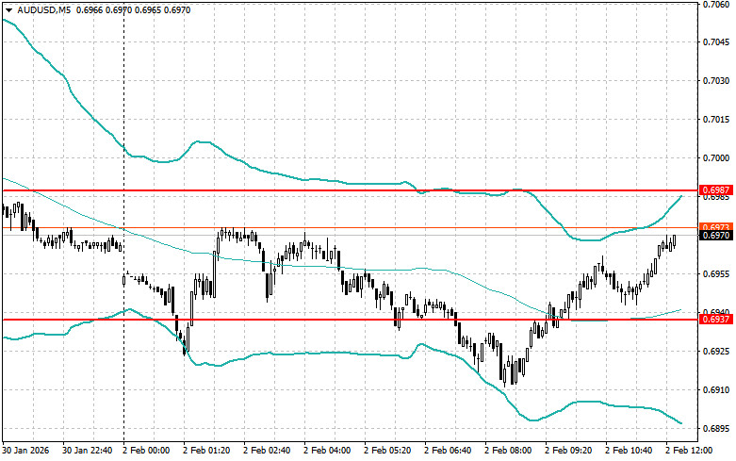Click the 2 Feb 12:00 time label

[x=689, y=451]
